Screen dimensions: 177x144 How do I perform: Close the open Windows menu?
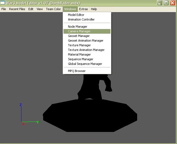click(x=70, y=9)
